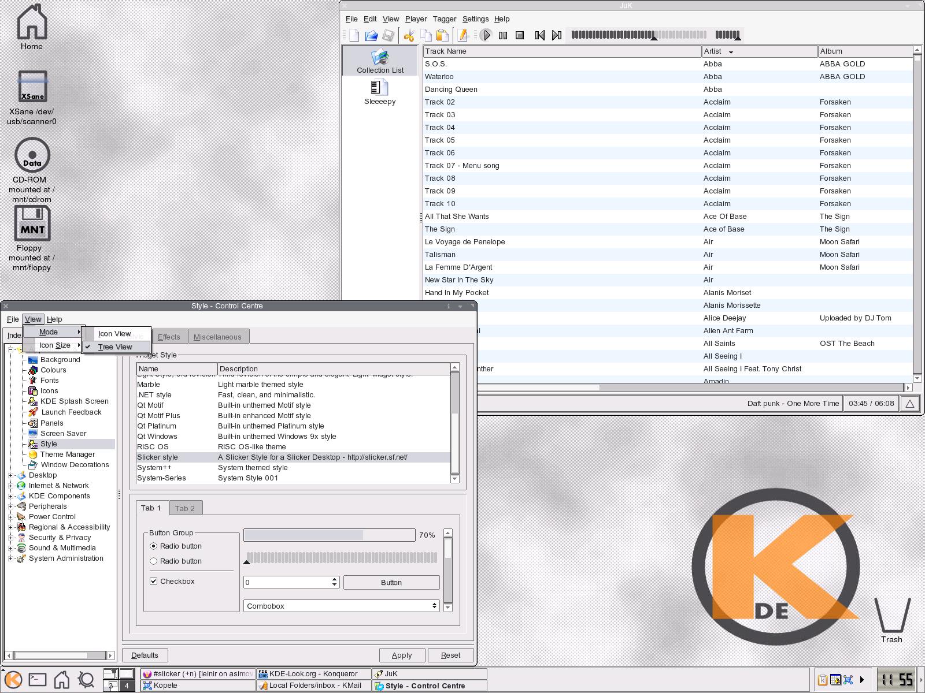Click the New playlist icon in JuK toolbar

[354, 36]
